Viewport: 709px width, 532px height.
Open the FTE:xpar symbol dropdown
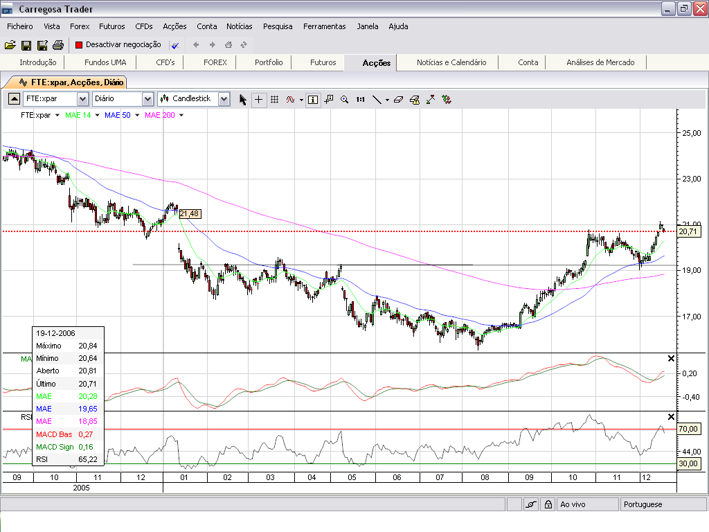[82, 99]
